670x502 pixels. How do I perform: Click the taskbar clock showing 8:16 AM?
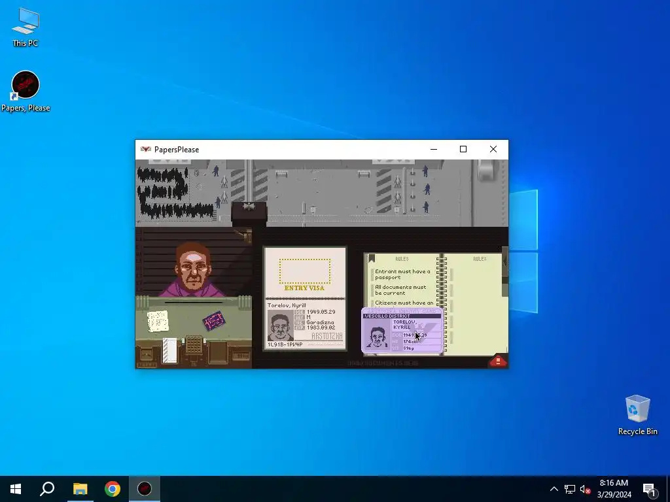click(x=614, y=489)
